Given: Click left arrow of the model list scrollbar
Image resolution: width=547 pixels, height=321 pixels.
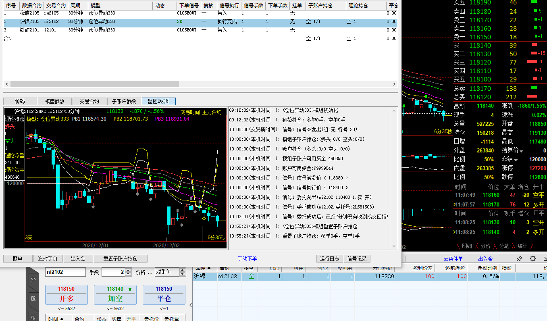Looking at the screenshot, I should 6,84.
